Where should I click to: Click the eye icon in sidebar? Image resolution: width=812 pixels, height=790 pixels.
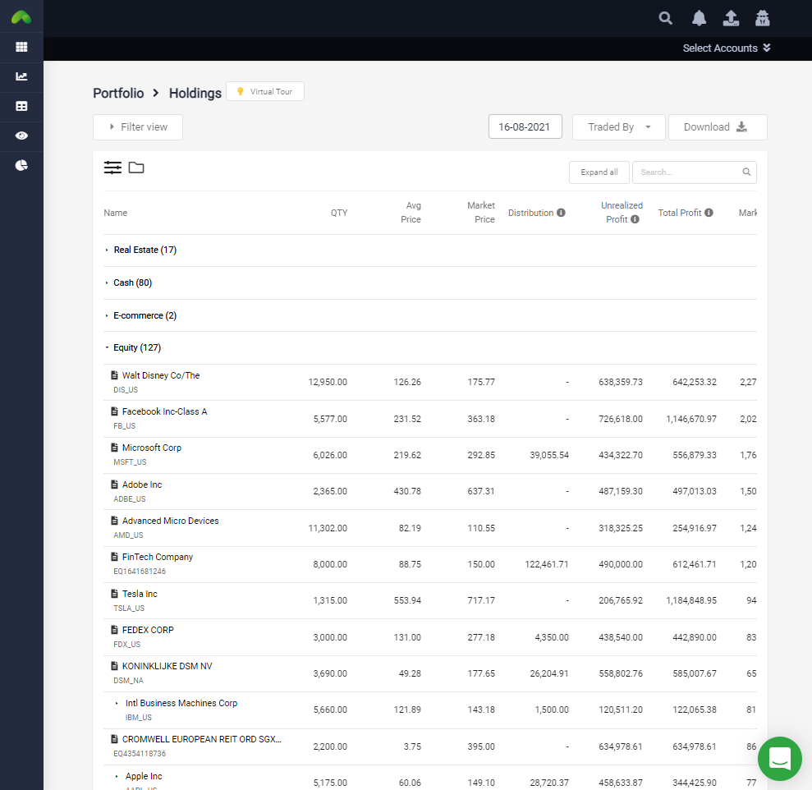(21, 135)
